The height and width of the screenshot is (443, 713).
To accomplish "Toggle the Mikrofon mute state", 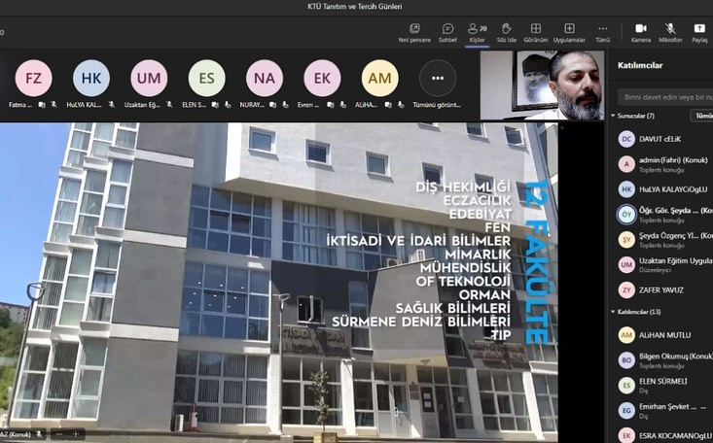I will click(x=670, y=32).
